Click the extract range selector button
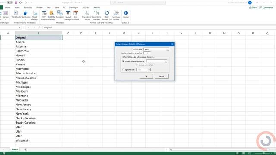The image size is (276, 155). click(x=166, y=61)
